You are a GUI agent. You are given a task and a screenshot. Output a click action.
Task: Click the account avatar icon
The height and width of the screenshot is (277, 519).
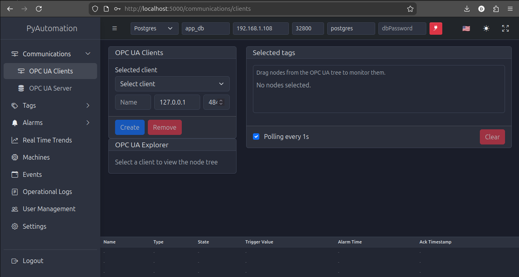click(x=481, y=9)
